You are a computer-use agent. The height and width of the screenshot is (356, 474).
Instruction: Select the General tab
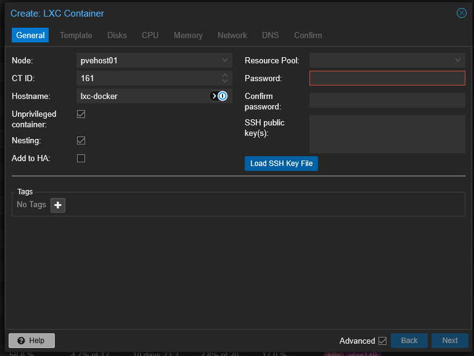pos(30,35)
